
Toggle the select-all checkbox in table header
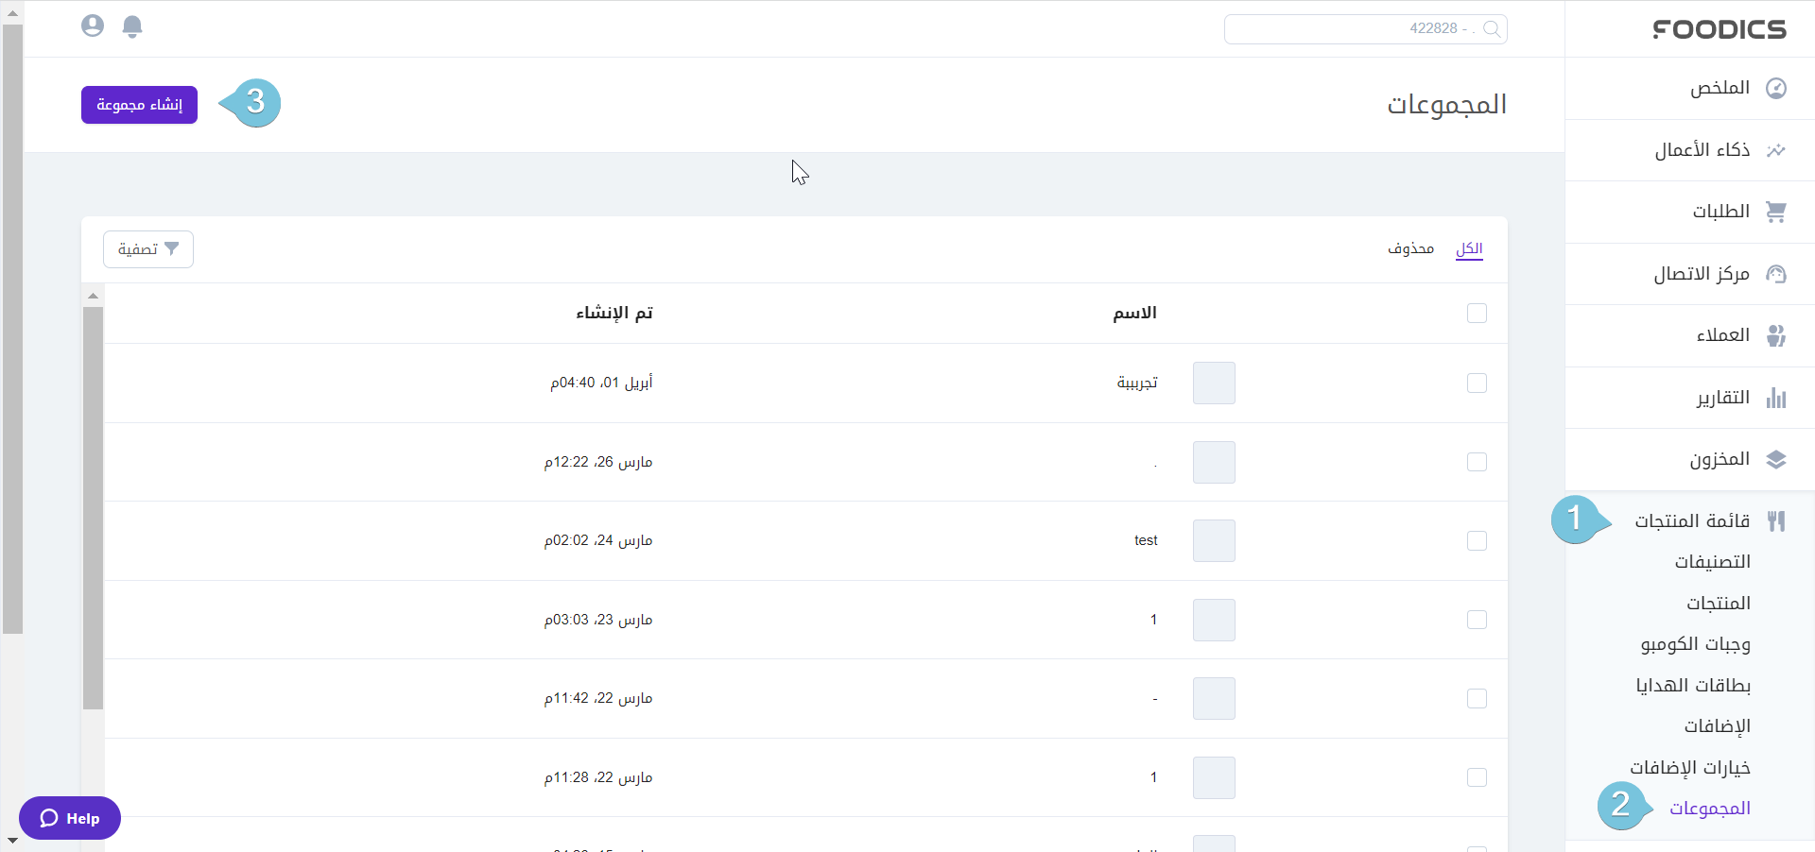(1477, 313)
